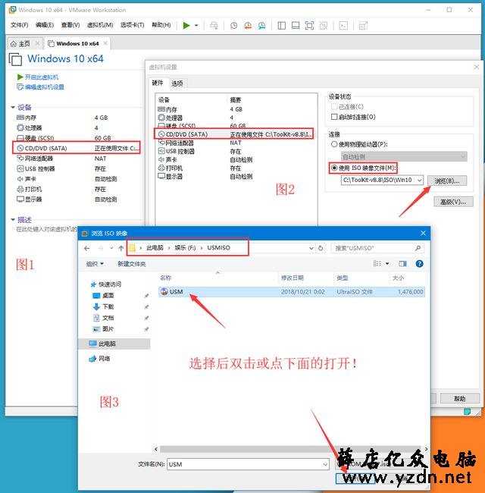Click the thumbnail bar view icon

pos(296,26)
